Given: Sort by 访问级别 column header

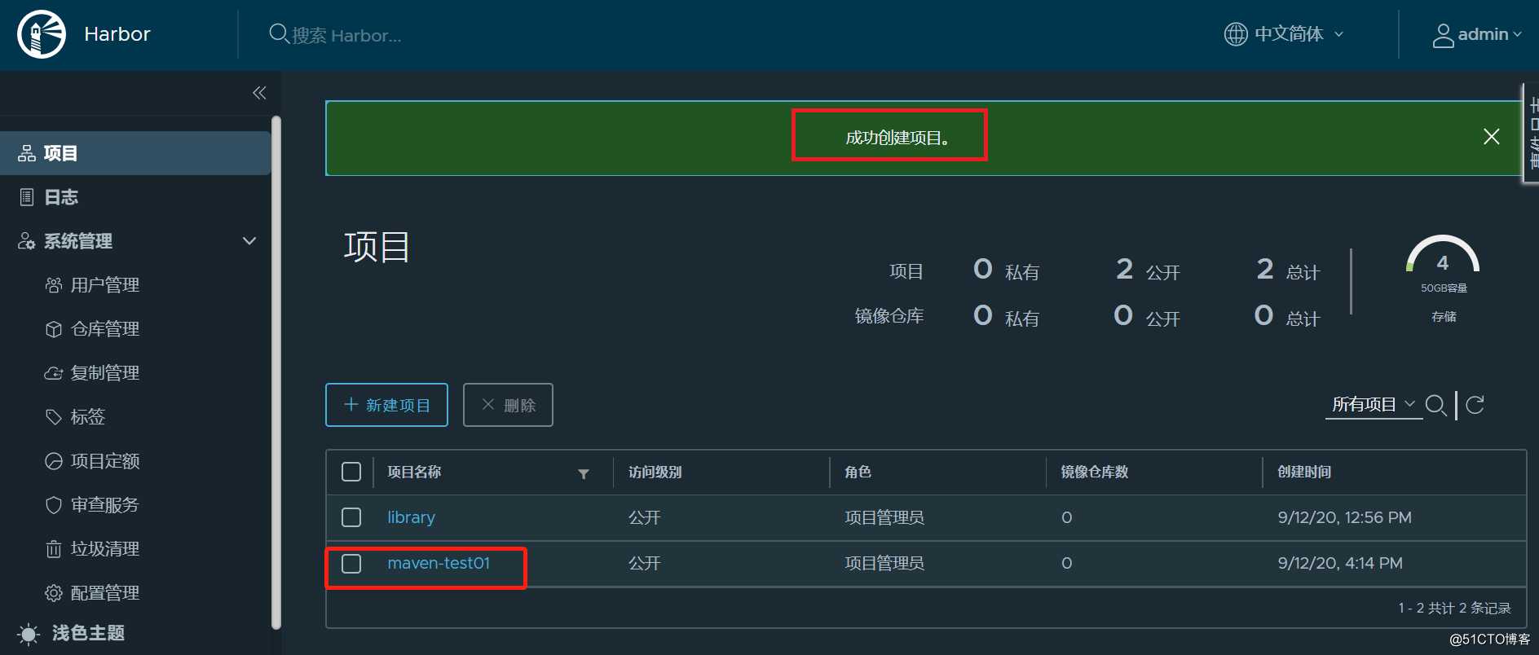Looking at the screenshot, I should click(x=655, y=472).
